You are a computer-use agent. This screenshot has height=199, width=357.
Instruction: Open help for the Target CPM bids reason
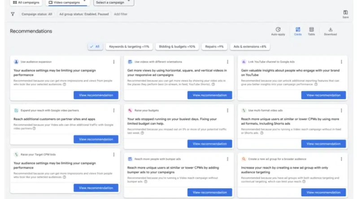coord(65,177)
